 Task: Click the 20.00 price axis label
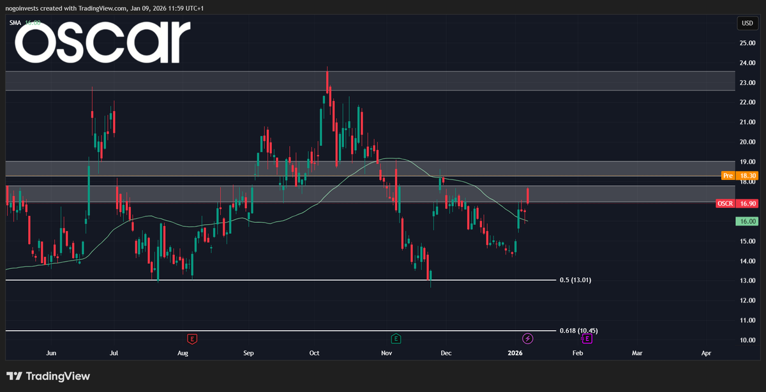tap(747, 142)
